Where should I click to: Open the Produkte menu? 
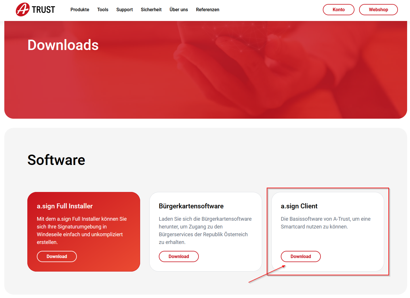pyautogui.click(x=80, y=9)
